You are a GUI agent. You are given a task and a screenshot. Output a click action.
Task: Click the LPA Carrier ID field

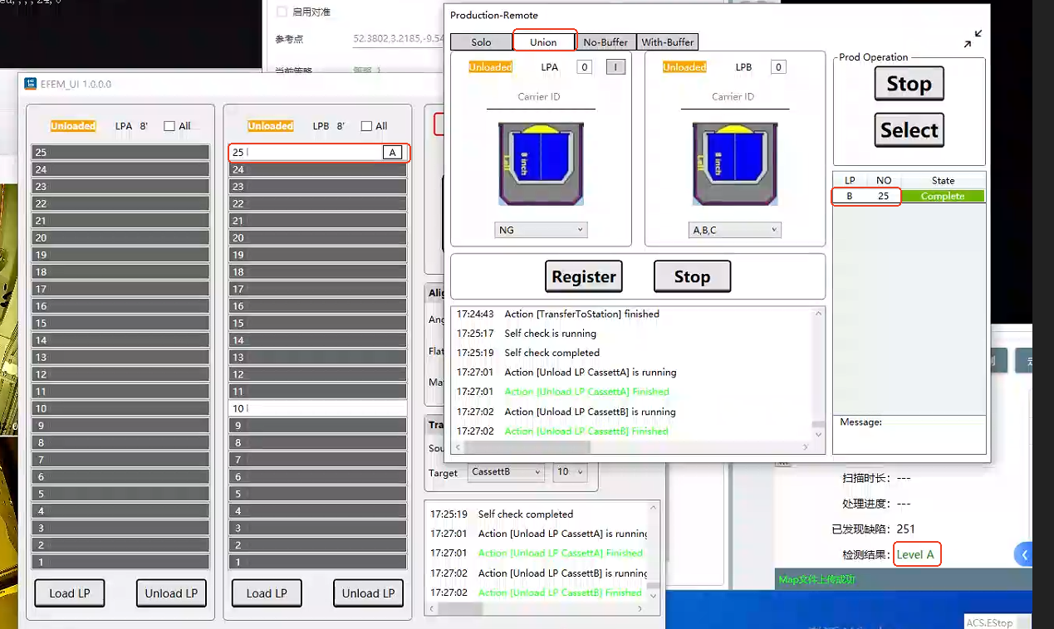(539, 97)
